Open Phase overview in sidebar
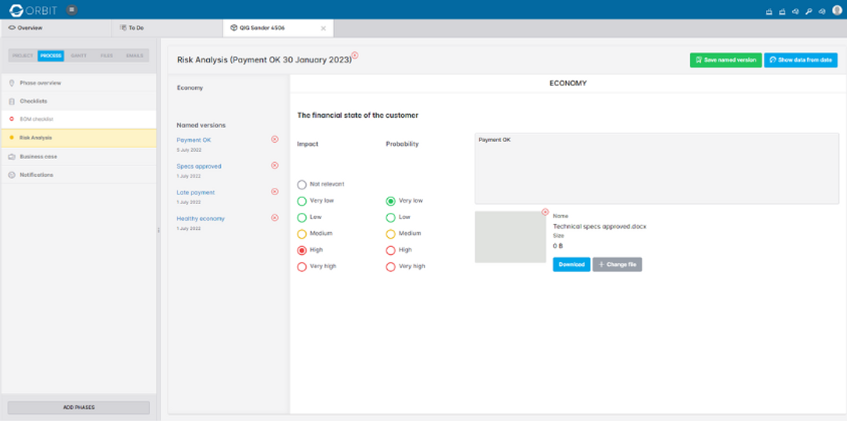847x421 pixels. 41,83
